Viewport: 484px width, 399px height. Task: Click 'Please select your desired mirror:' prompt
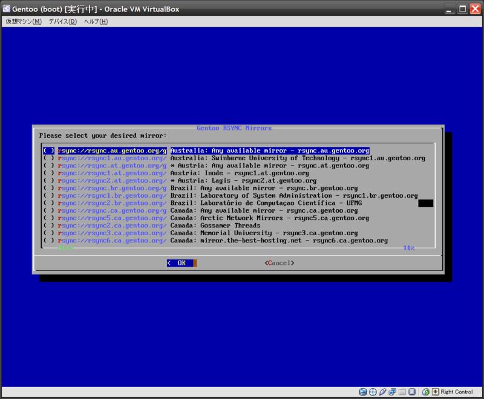pyautogui.click(x=103, y=135)
